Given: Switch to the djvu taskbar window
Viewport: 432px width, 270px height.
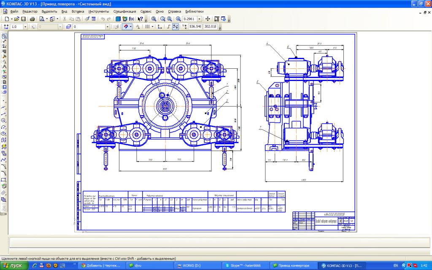Looking at the screenshot, I should coord(149,266).
